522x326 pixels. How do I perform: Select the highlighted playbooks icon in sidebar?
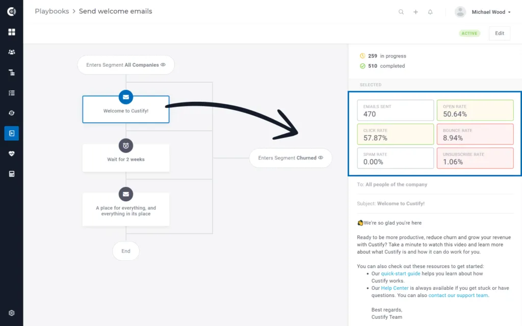[x=12, y=133]
